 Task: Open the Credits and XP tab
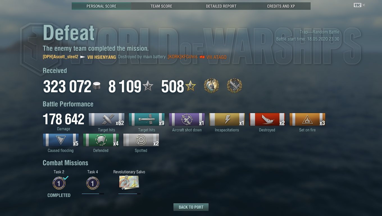coord(281,6)
